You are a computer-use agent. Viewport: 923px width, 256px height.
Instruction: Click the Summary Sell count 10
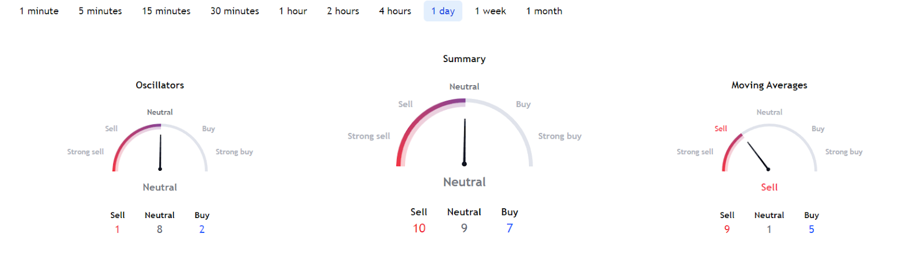(x=419, y=228)
